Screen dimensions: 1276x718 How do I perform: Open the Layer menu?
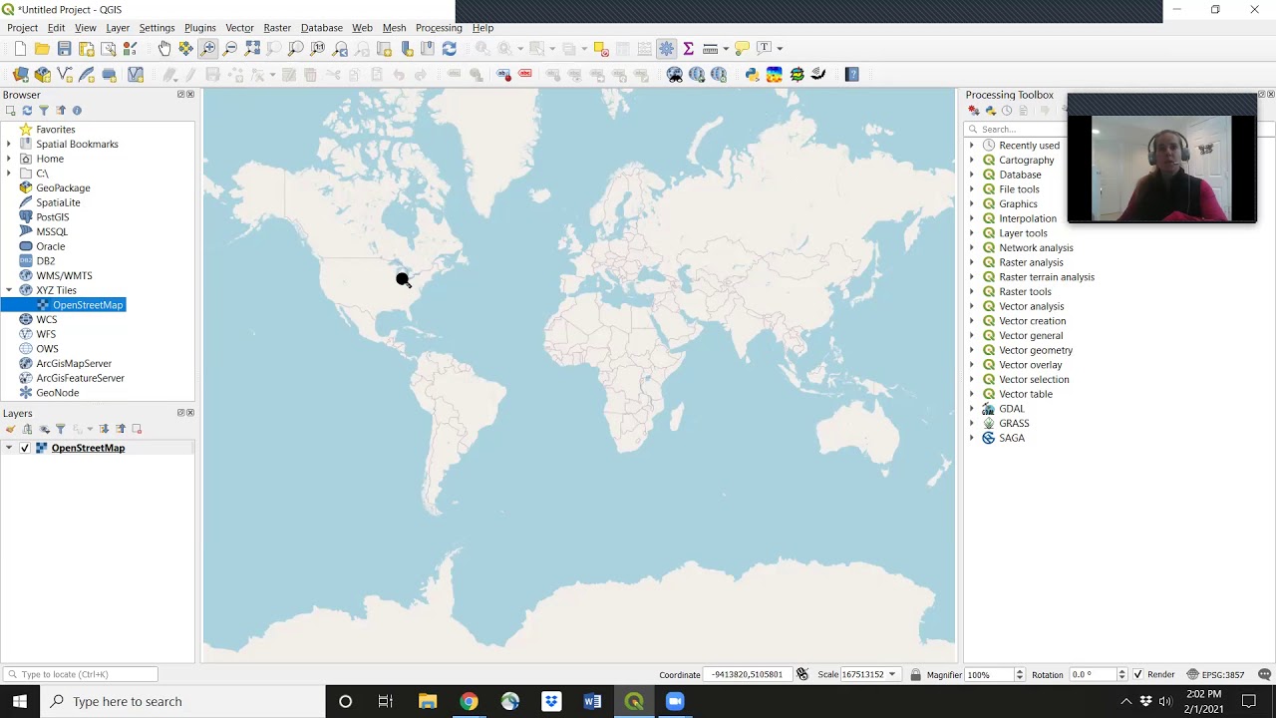[x=118, y=28]
